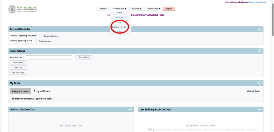Viewport: 274px width, 132px height.
Task: Select Insured in the Property Risk menu
Action: 119,18
